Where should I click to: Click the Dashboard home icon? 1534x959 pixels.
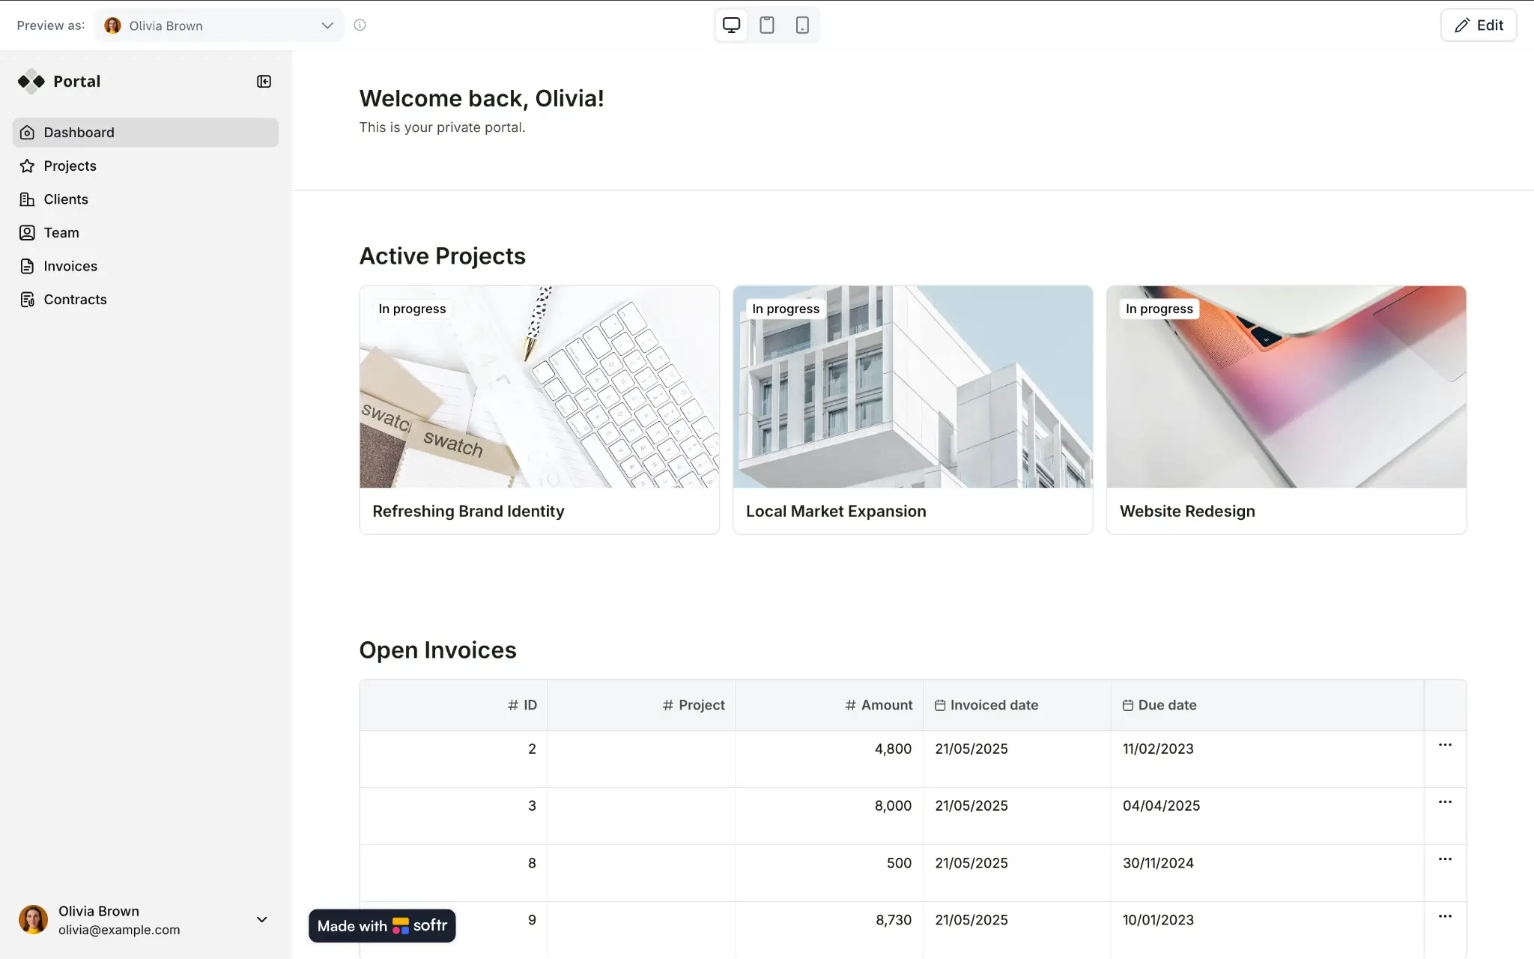click(27, 133)
